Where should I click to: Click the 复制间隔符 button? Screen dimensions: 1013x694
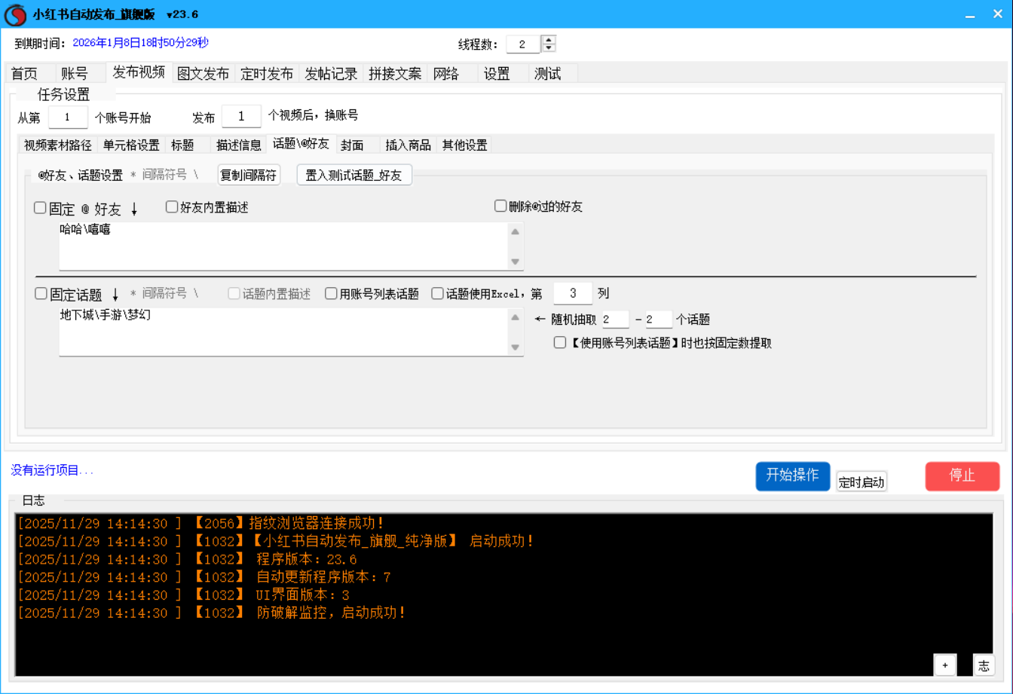[249, 176]
